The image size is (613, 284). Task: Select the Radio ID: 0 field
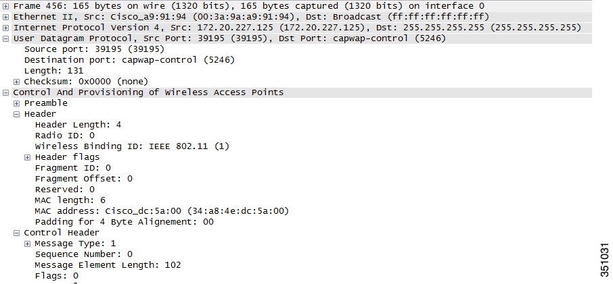coord(65,136)
